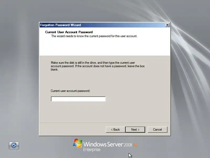Screen dimensions: 210x158
Task: Click the Forgotten Password Wizard title bar
Action: point(102,25)
